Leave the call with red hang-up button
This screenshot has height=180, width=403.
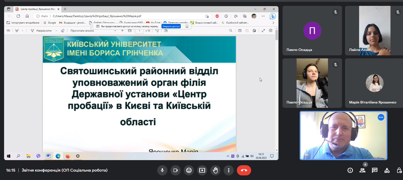tap(244, 170)
